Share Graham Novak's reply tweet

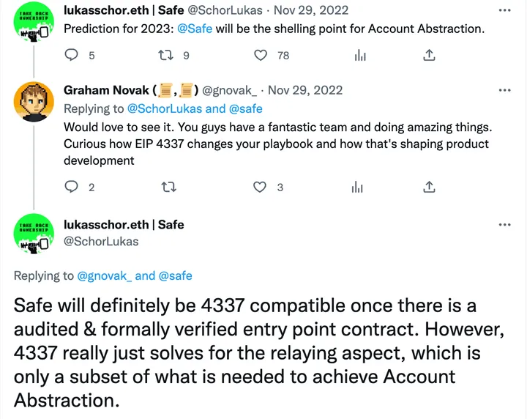(430, 187)
